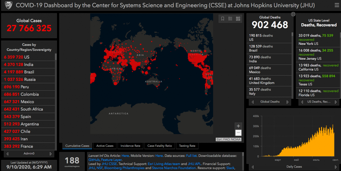Zoom out on map with minus button
The width and height of the screenshot is (341, 171).
point(238,133)
